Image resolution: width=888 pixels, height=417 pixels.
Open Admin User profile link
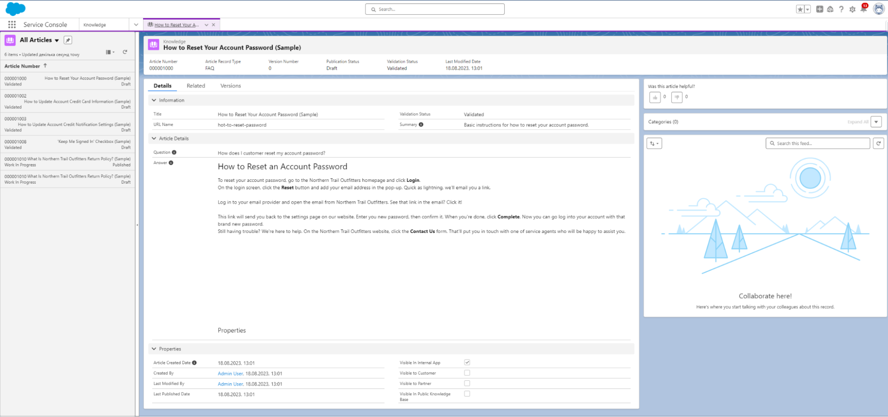tap(230, 373)
